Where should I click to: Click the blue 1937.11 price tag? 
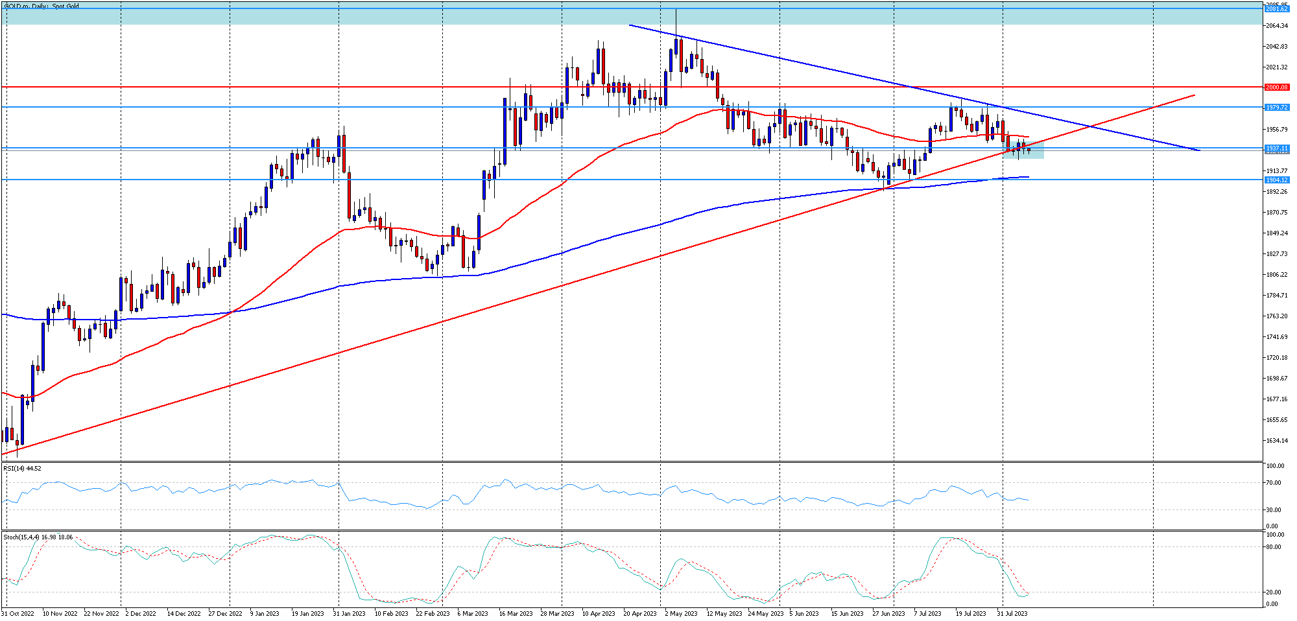1277,148
